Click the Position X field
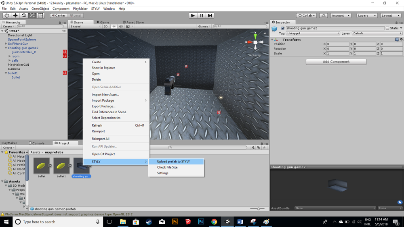 tap(337, 44)
